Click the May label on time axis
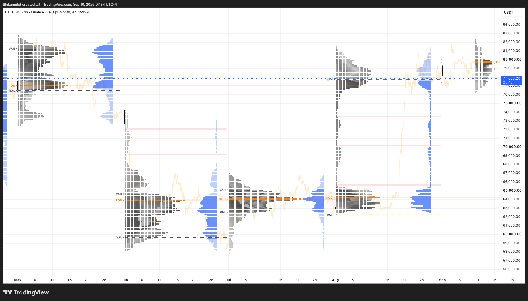Viewport: 528px width, 301px height. point(18,280)
